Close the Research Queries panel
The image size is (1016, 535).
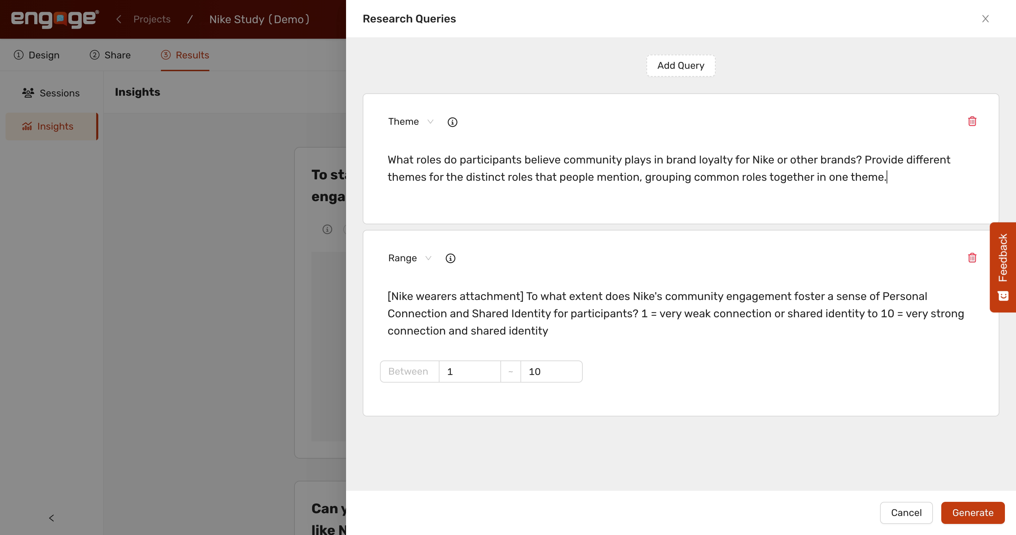[x=985, y=19]
